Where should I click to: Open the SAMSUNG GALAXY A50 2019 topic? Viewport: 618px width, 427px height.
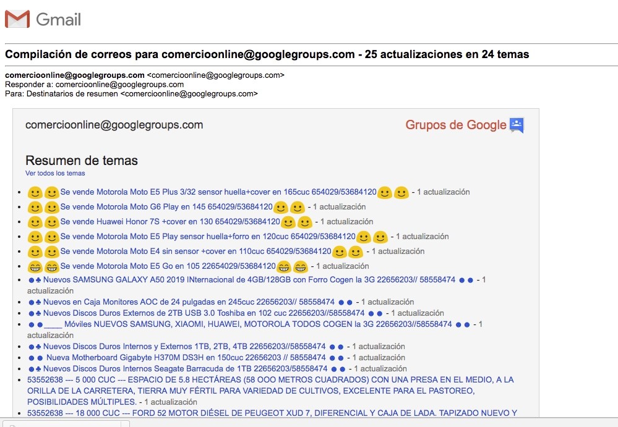click(x=249, y=280)
